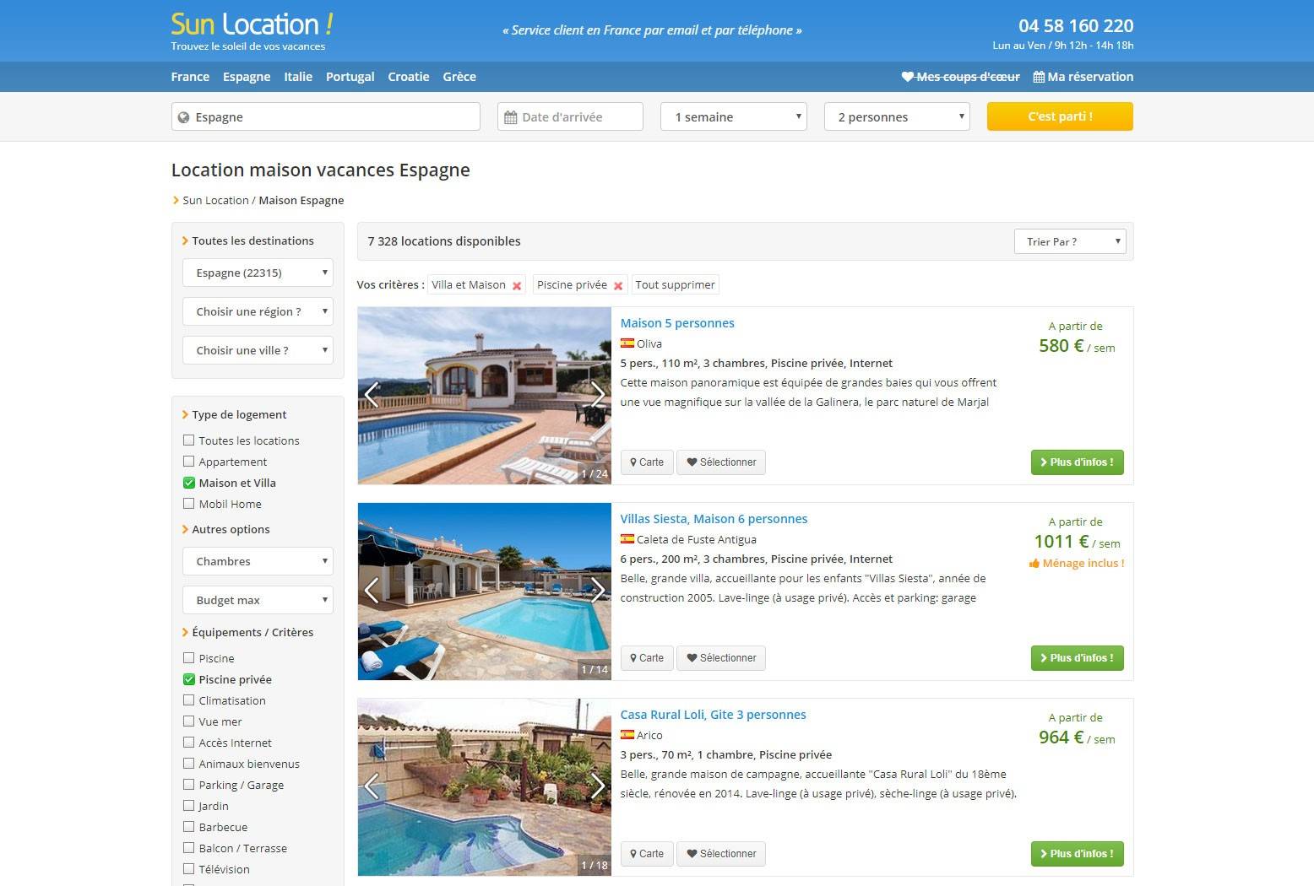1314x886 pixels.
Task: Remove the Piscine privée filter with the red X
Action: click(x=618, y=286)
